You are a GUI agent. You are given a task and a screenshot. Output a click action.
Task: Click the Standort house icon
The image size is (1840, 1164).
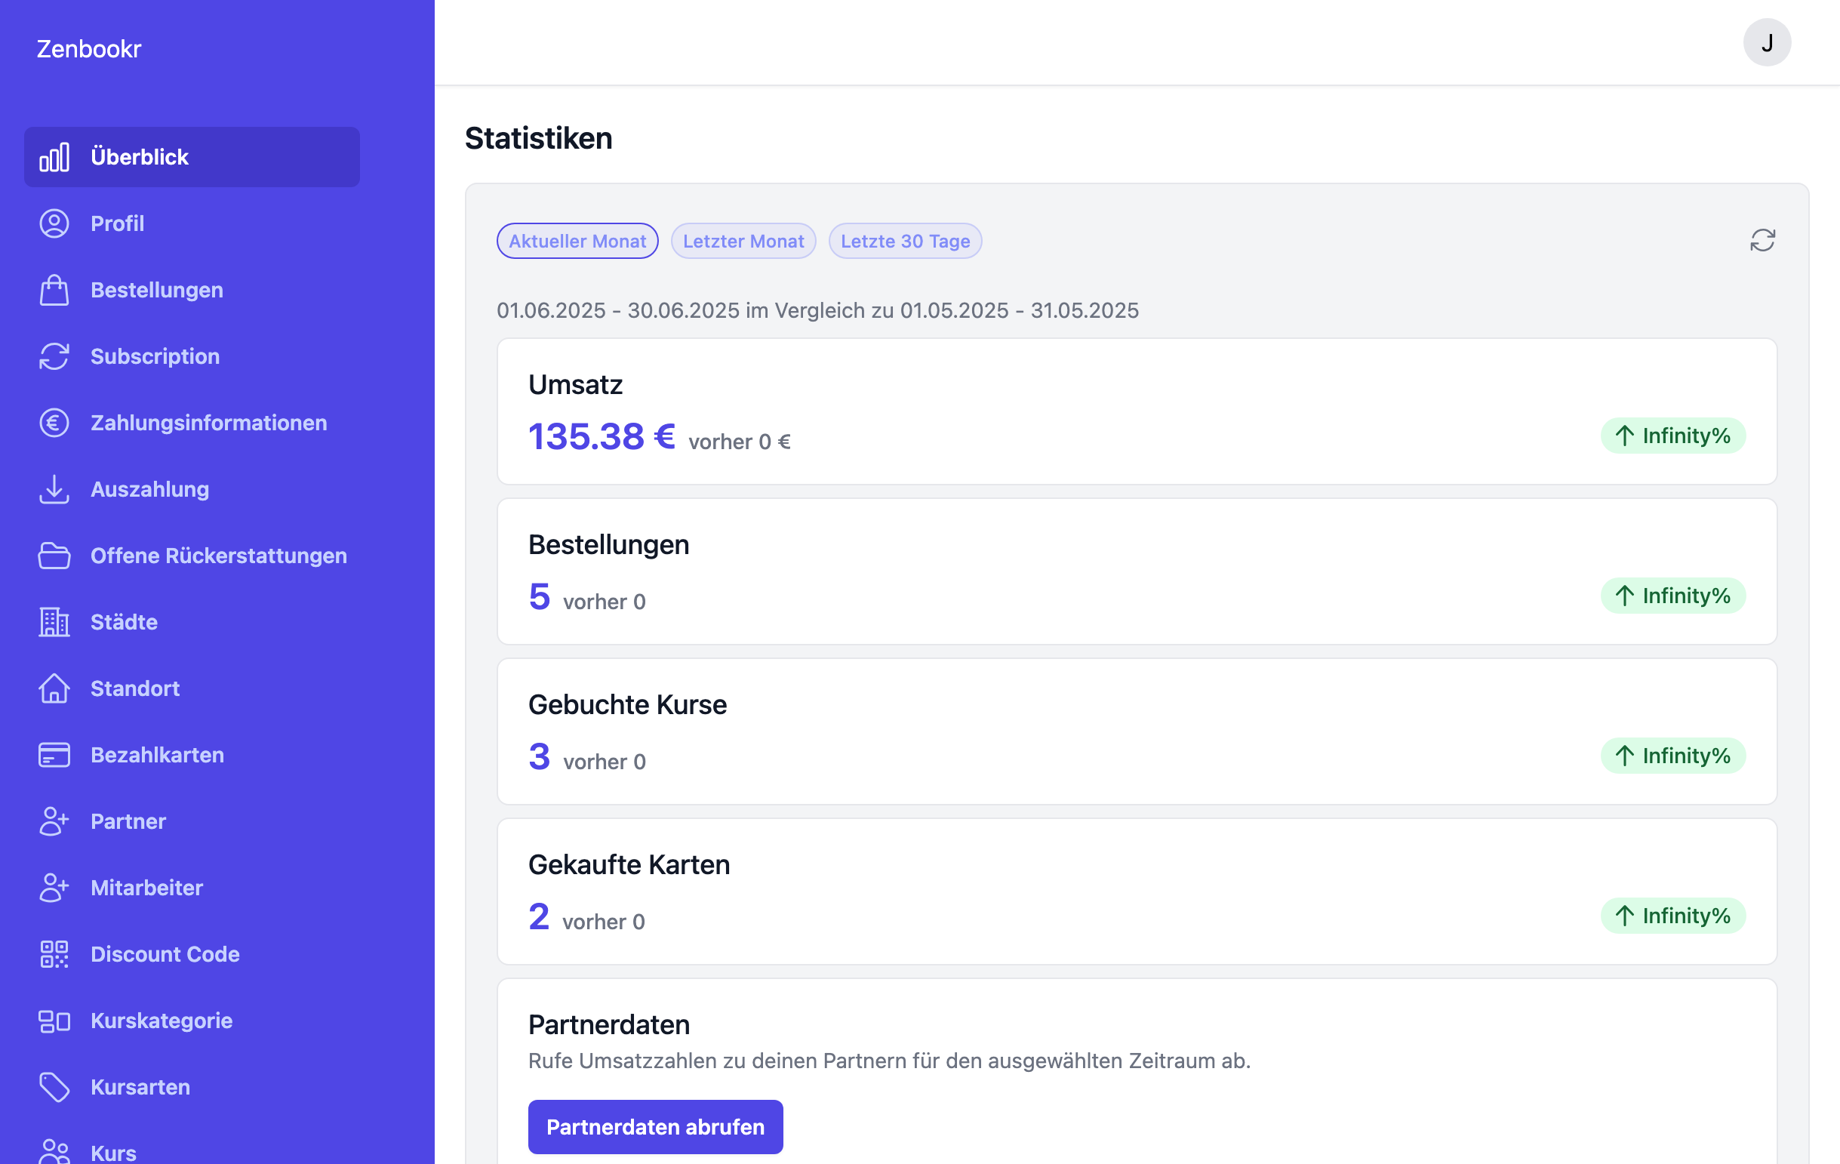click(54, 688)
